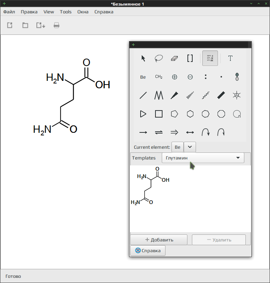
Task: Open the View menu
Action: coord(49,12)
